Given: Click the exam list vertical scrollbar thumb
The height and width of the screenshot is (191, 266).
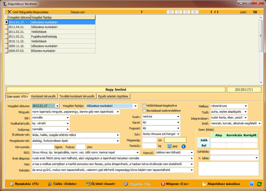Looking at the screenshot, I should click(261, 36).
